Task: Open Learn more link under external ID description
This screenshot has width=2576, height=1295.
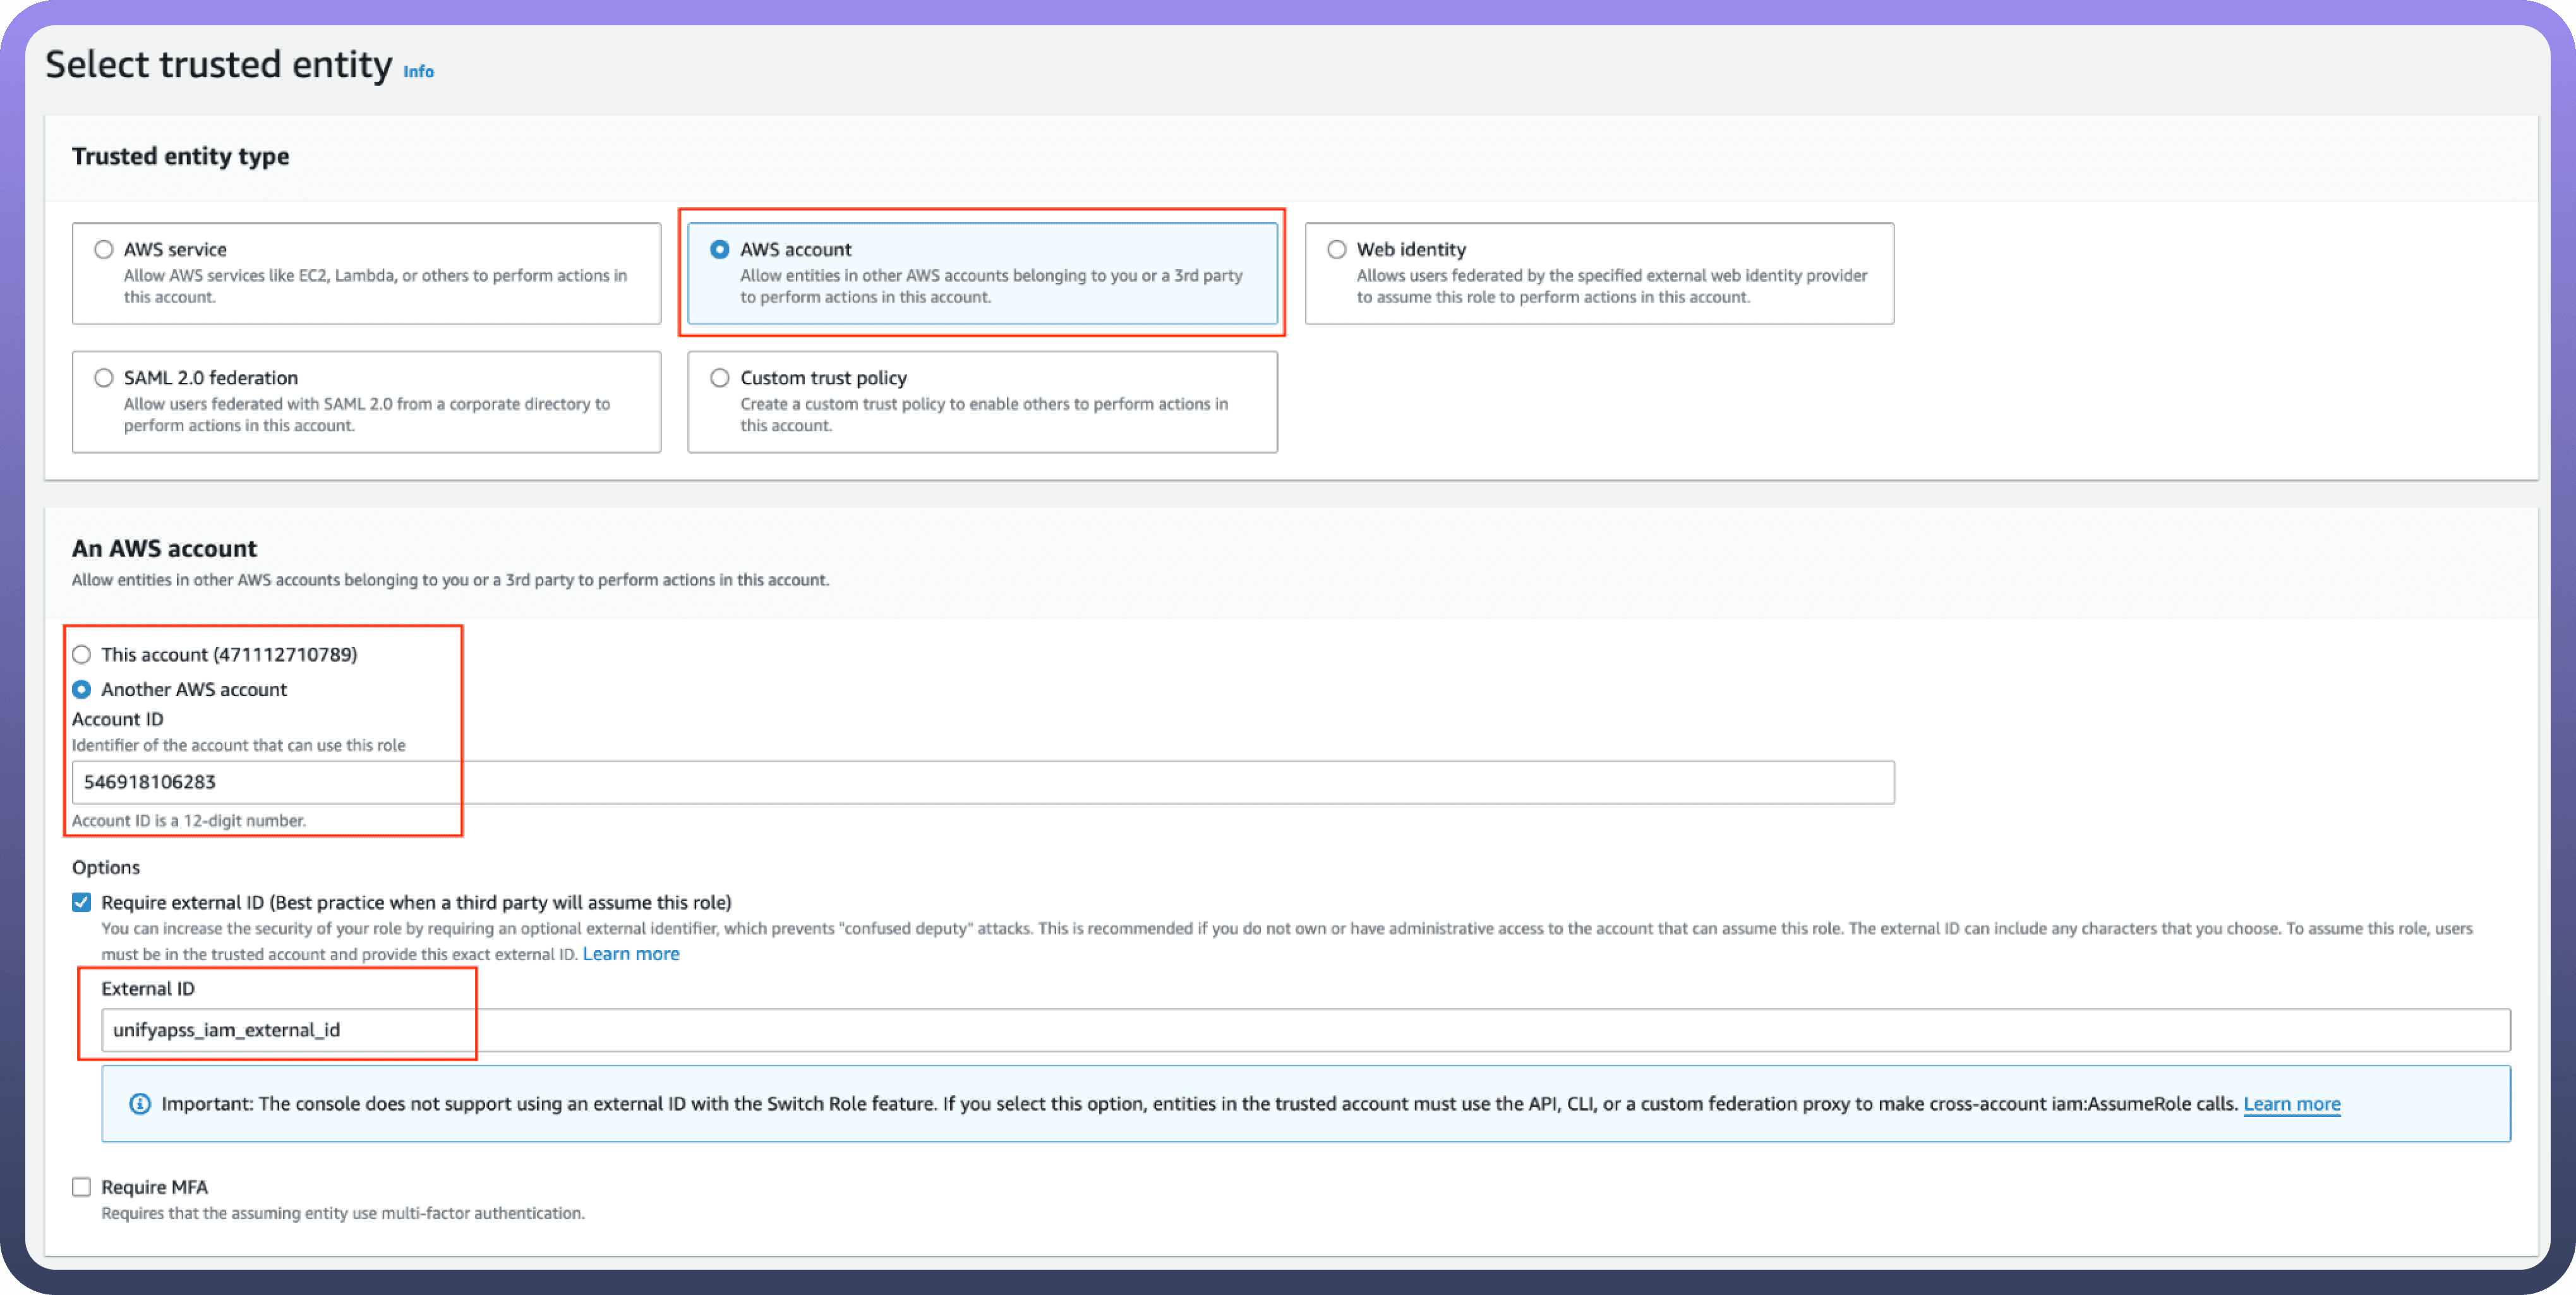Action: 630,954
